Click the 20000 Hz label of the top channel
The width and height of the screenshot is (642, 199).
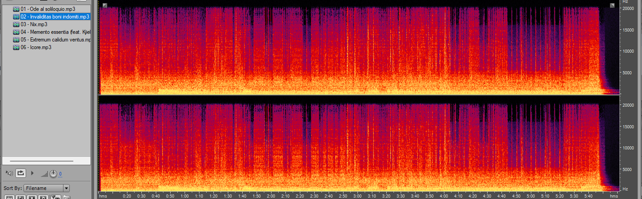628,9
